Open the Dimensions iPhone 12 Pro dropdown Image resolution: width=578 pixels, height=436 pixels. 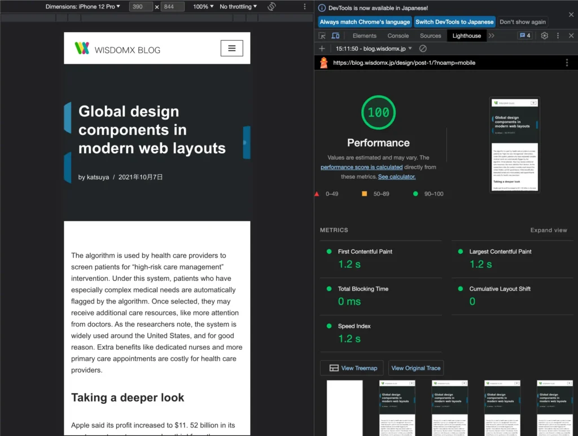pyautogui.click(x=83, y=7)
